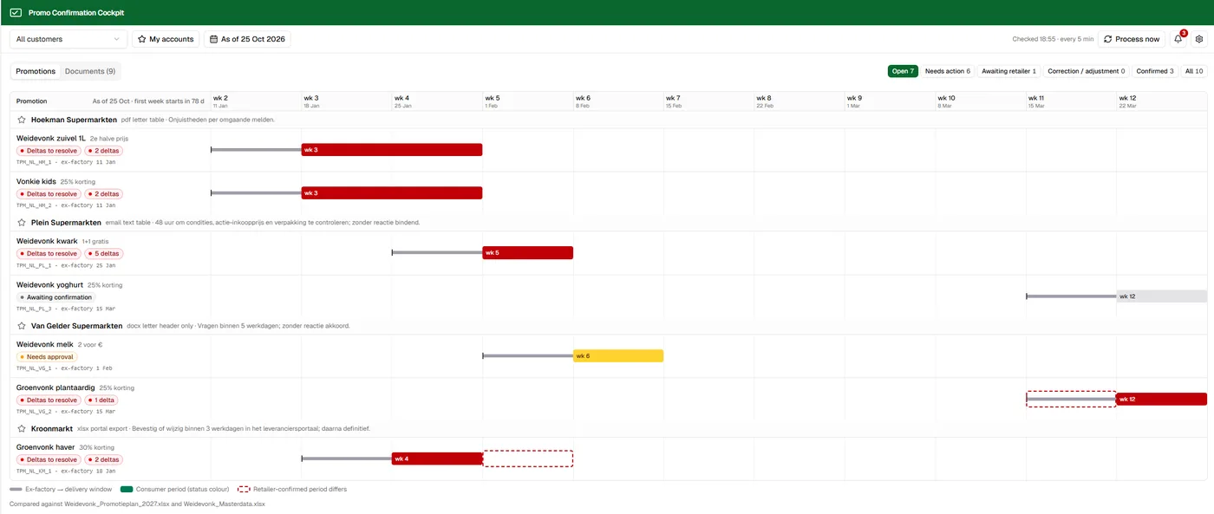Select the Open 7 filter
Screen dimensions: 1214x514
click(902, 71)
